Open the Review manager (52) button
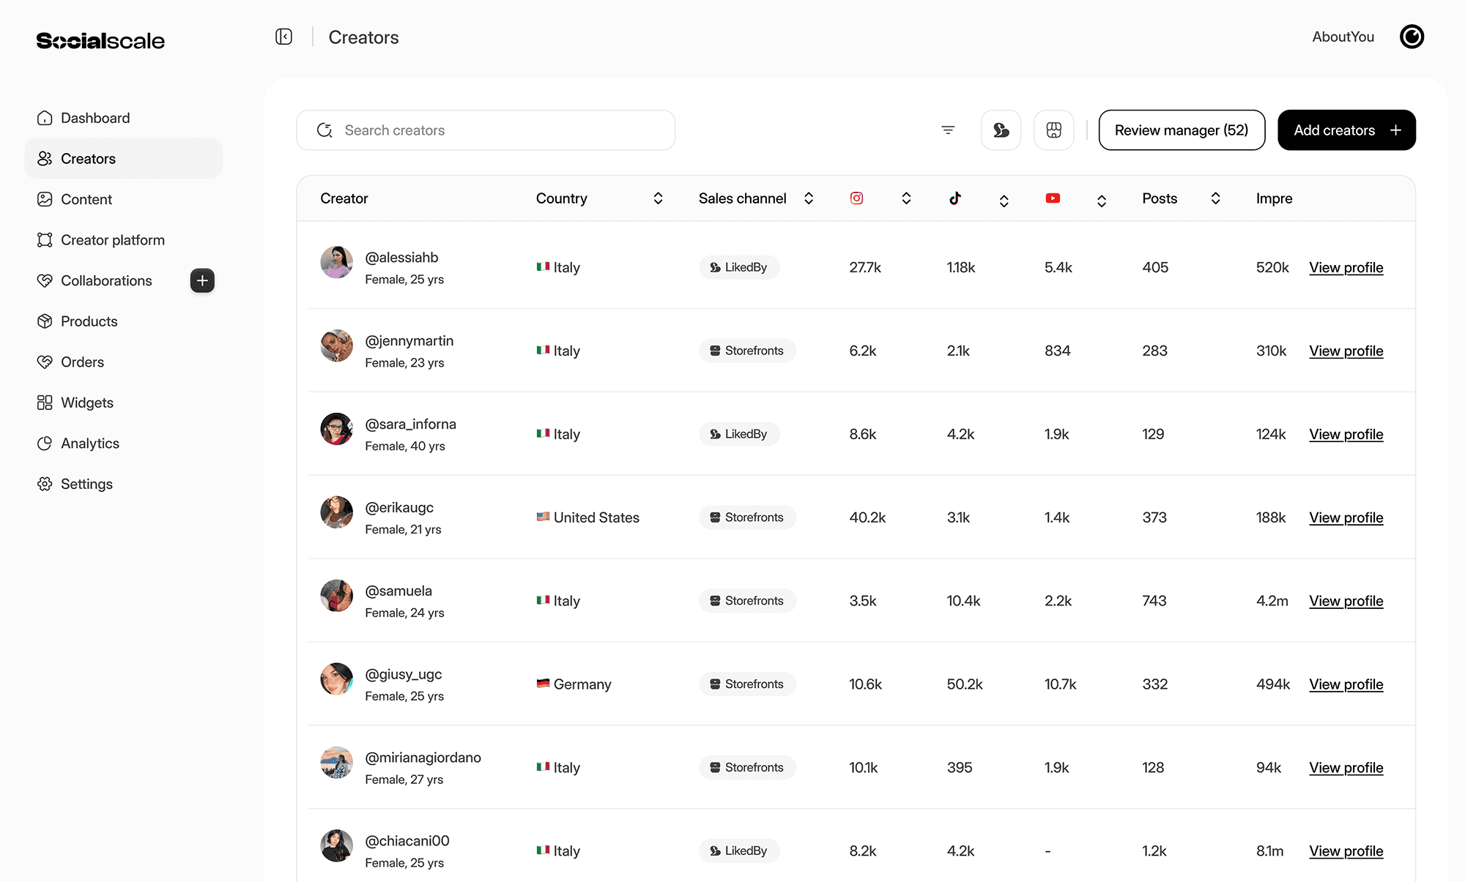 (x=1182, y=130)
